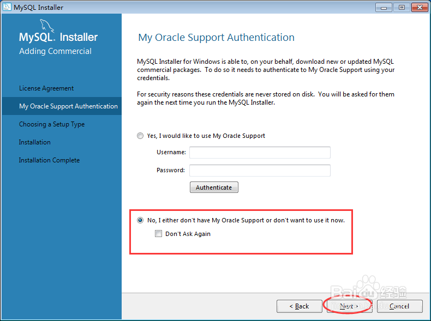
Task: Click the Username: label
Action: click(171, 152)
